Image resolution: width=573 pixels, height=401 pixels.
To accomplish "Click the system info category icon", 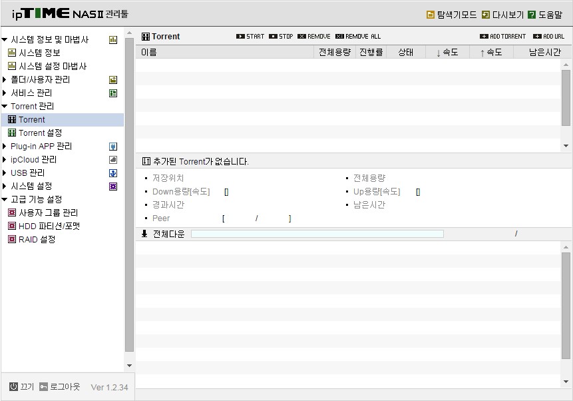I will point(113,40).
